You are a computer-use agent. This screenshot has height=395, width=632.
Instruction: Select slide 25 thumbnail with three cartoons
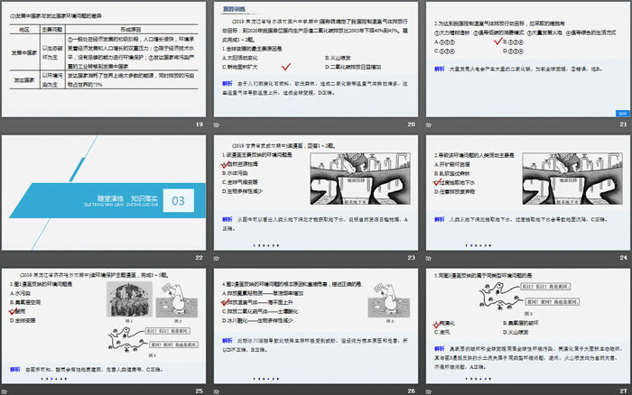coord(104,326)
